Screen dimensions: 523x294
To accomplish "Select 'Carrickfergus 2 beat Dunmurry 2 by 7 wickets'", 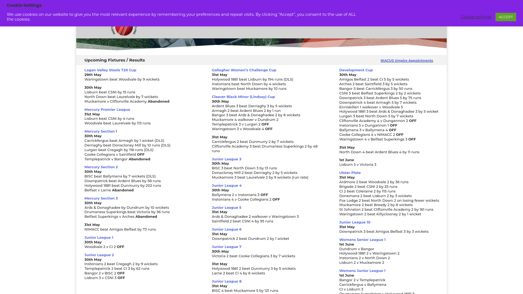I will tap(253, 142).
